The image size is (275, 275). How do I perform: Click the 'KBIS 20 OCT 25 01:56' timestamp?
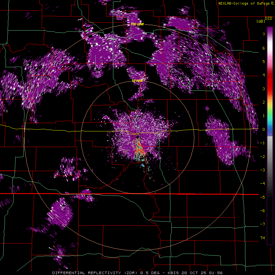tap(195, 273)
